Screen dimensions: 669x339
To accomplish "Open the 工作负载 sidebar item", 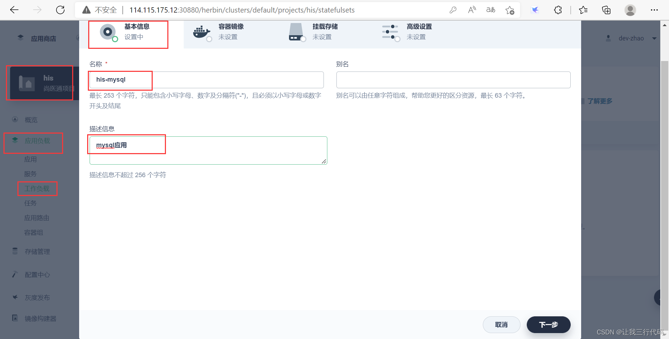I will pyautogui.click(x=37, y=189).
